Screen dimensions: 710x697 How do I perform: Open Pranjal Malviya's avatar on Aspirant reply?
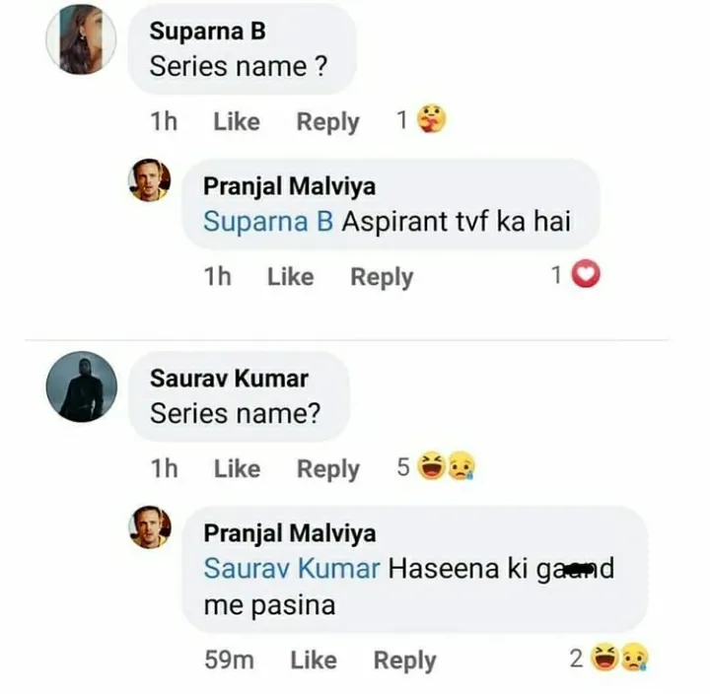pyautogui.click(x=150, y=180)
